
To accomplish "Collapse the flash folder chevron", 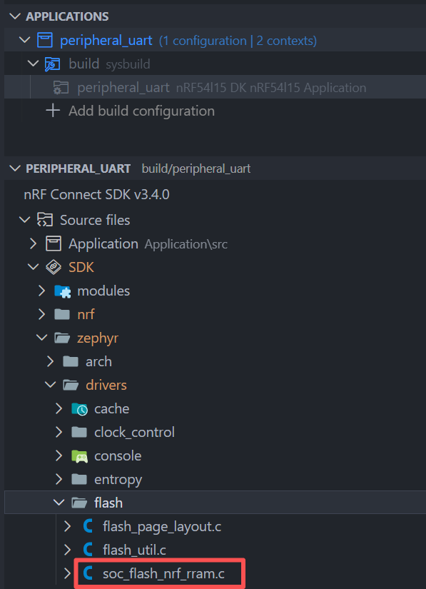I will coord(59,503).
